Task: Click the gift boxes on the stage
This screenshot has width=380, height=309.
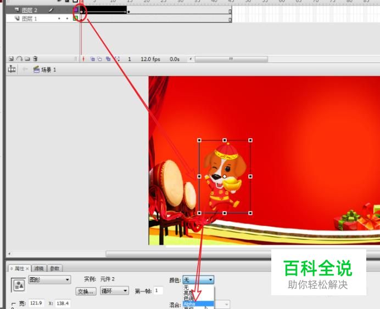Action: (x=357, y=218)
